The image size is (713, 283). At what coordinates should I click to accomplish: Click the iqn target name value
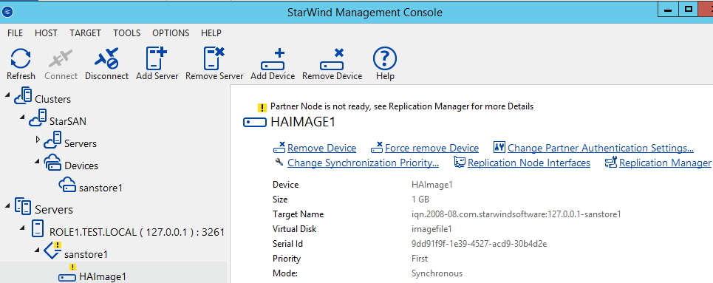point(516,214)
